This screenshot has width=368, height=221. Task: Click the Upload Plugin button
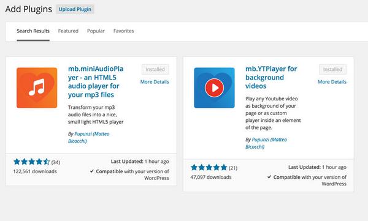[75, 9]
